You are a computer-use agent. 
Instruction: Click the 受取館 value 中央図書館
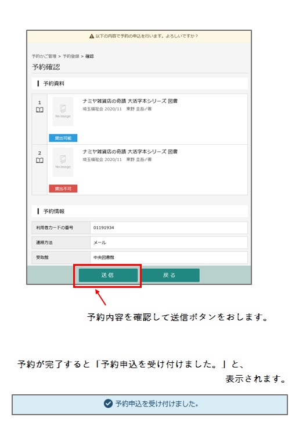tap(169, 258)
